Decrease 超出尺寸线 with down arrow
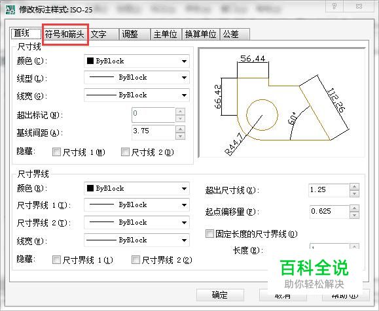Screen dimensions: 379x311 click(354, 194)
